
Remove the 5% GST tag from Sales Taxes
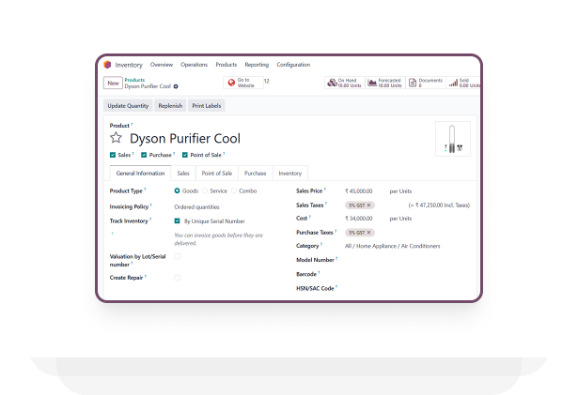click(368, 205)
